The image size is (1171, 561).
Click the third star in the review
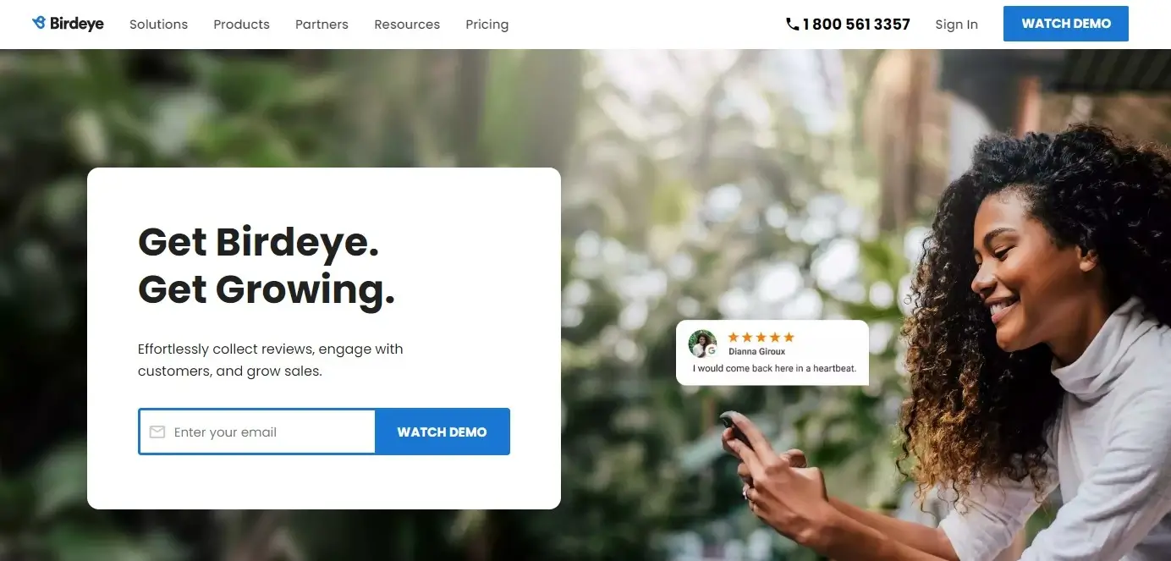pos(761,337)
